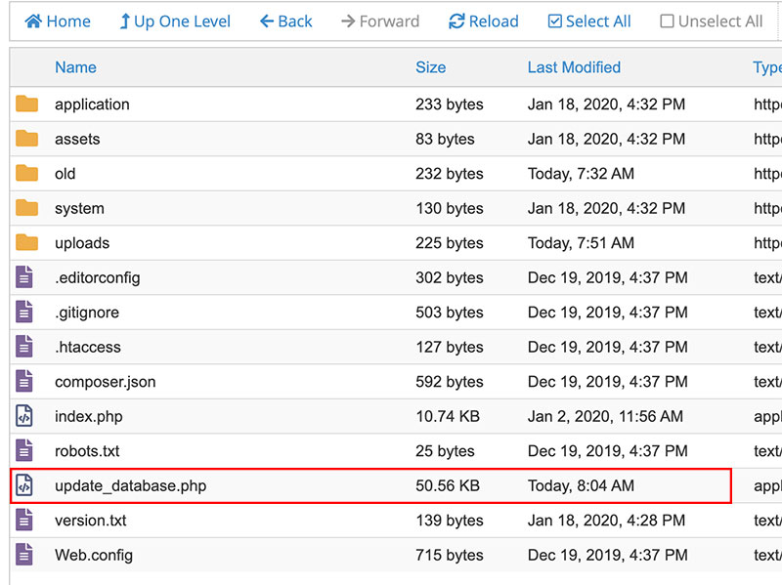Click the .htaccess text file icon

24,347
